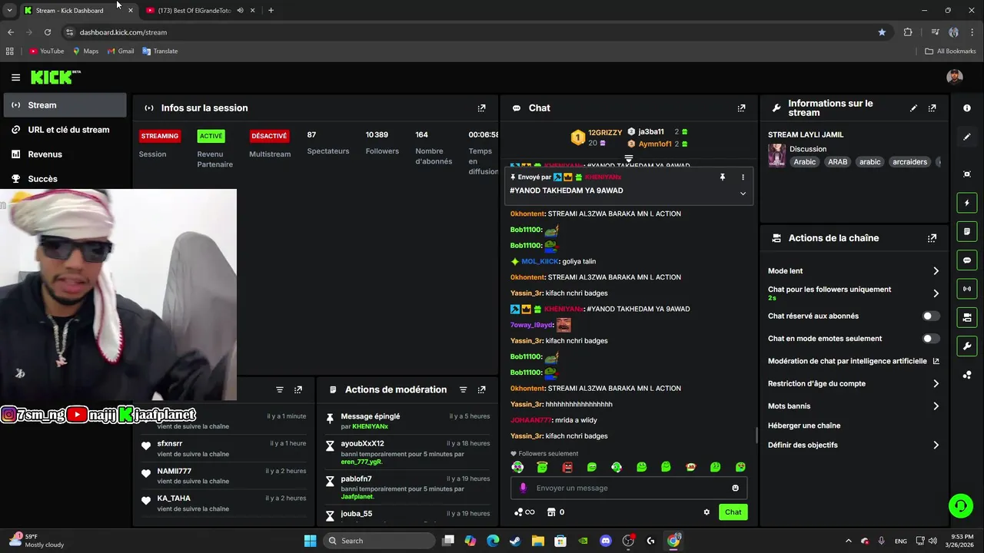Screen dimensions: 984x553
Task: Filter the Actions de modération list
Action: pos(463,390)
